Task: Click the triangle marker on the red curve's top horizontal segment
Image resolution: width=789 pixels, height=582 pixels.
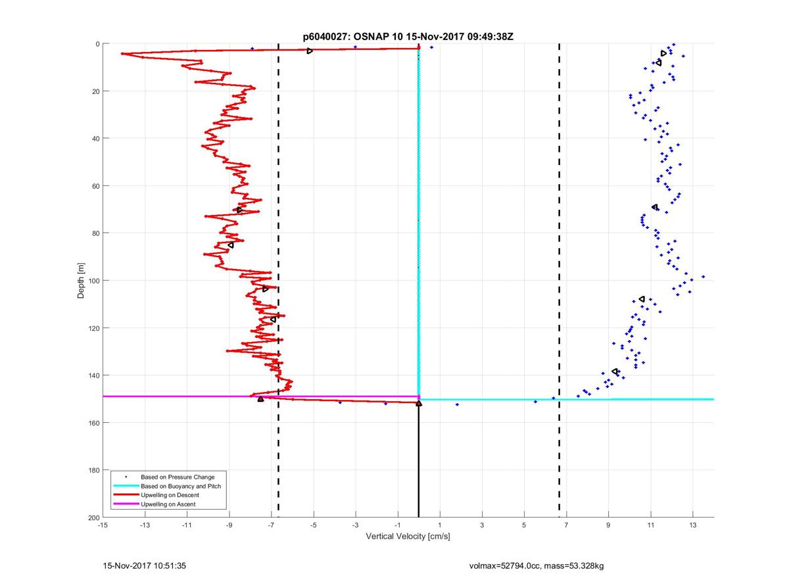Action: [x=310, y=51]
